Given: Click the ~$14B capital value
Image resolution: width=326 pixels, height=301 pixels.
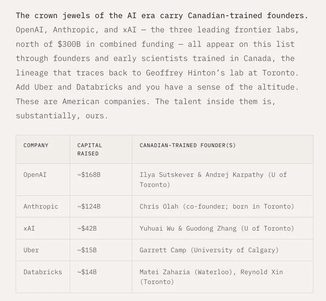Looking at the screenshot, I should [x=87, y=272].
